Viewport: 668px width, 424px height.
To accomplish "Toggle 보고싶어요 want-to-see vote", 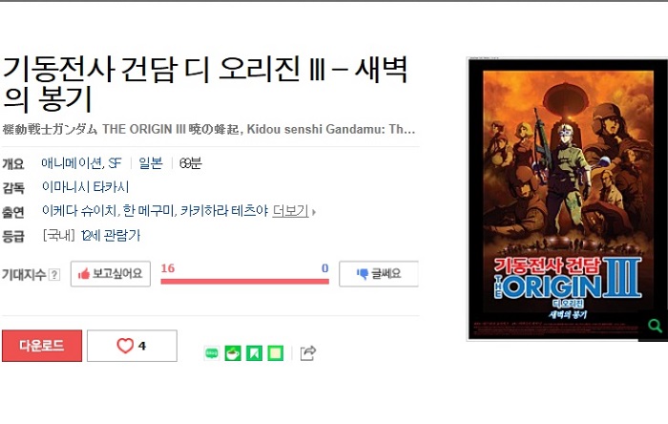I will click(x=111, y=273).
